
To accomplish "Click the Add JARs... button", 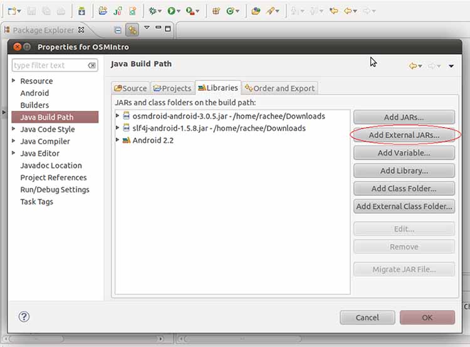I will (x=404, y=117).
